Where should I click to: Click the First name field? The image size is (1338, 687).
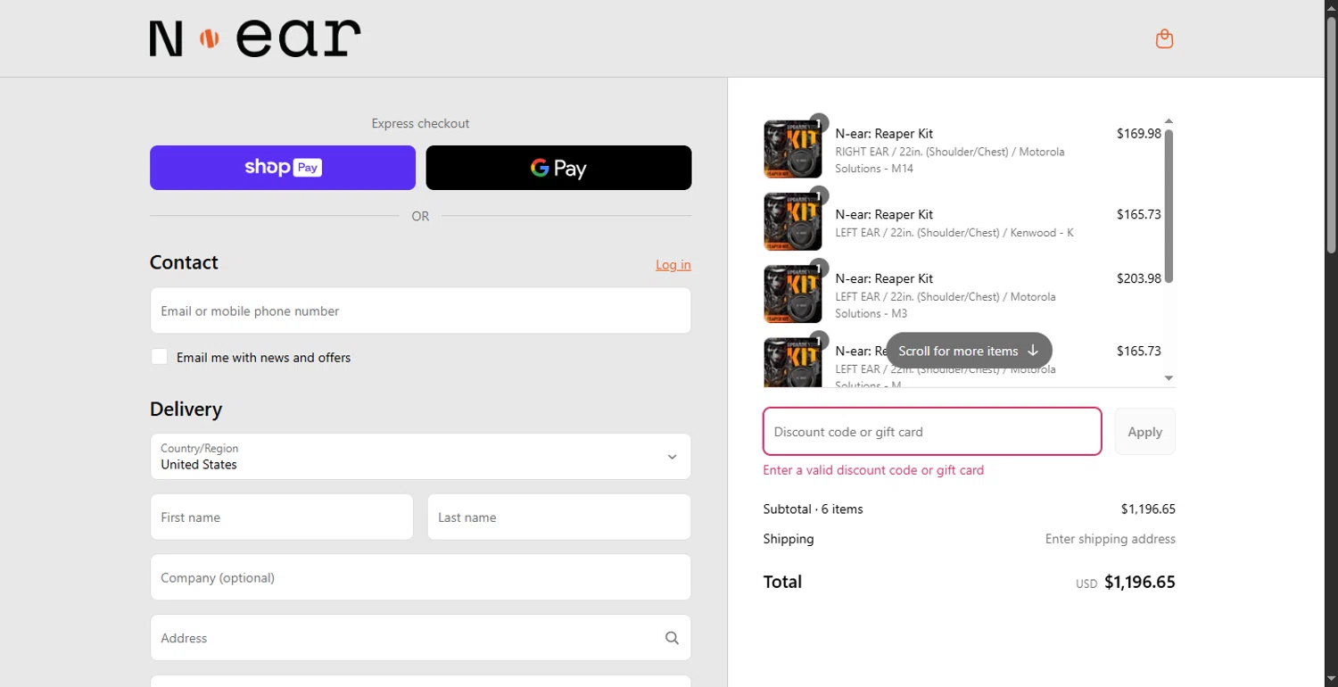(x=282, y=517)
